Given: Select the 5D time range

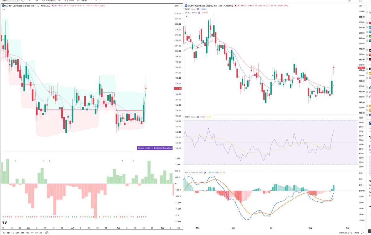Looking at the screenshot, I should [8, 233].
